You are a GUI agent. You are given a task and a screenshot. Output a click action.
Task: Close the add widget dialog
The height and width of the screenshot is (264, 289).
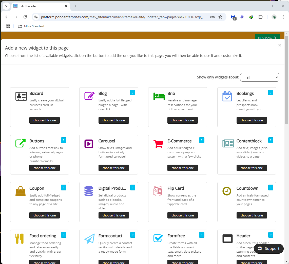point(279,45)
